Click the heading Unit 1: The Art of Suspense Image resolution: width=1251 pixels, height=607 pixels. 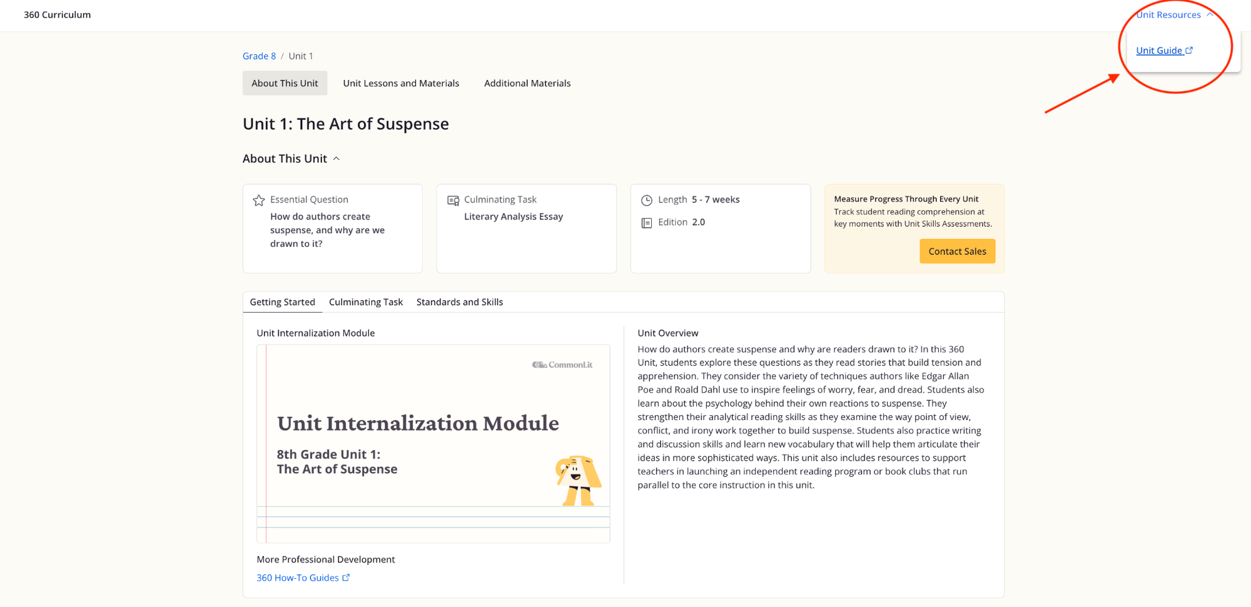click(x=346, y=124)
